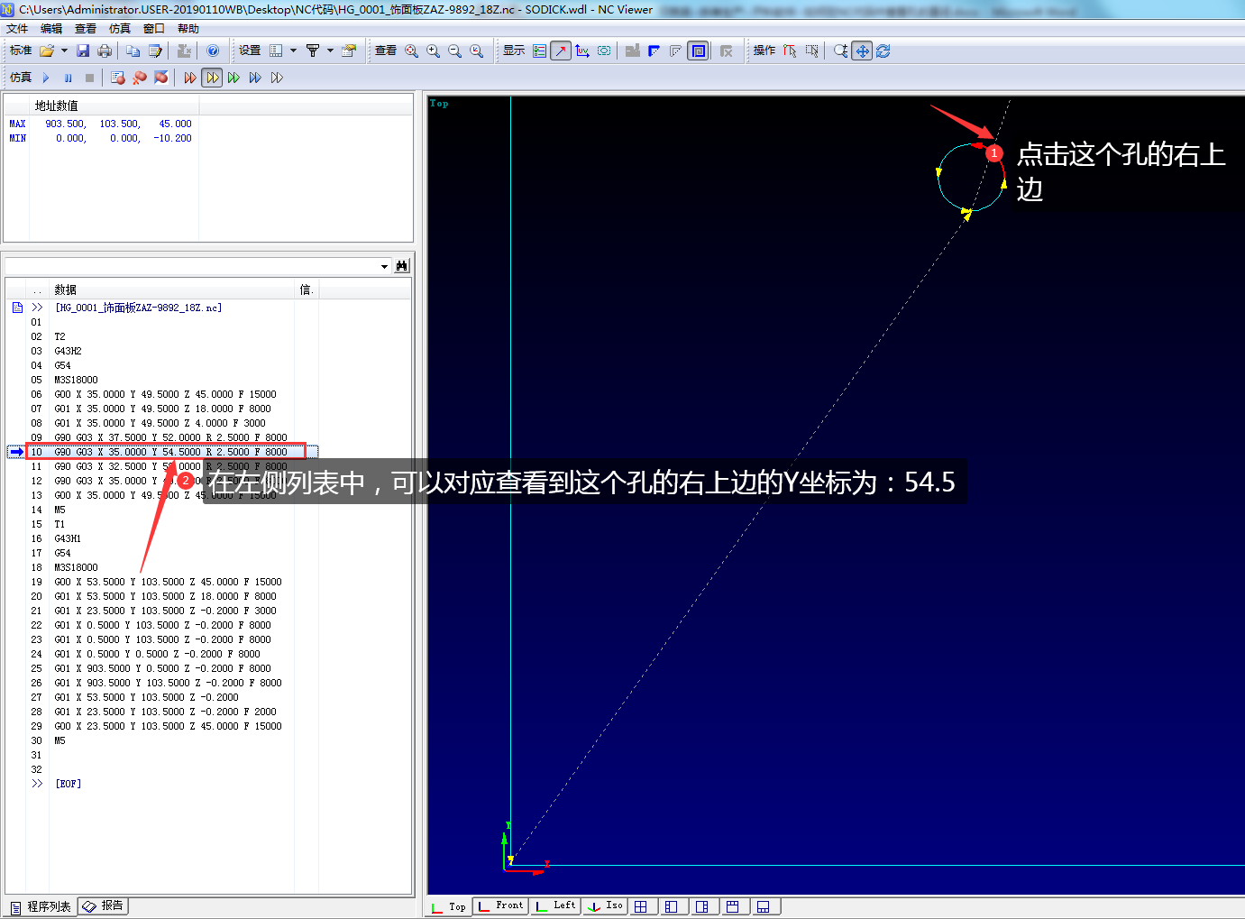Toggle the list display icon after 显示
Screen dimensions: 1245x919
coord(539,51)
